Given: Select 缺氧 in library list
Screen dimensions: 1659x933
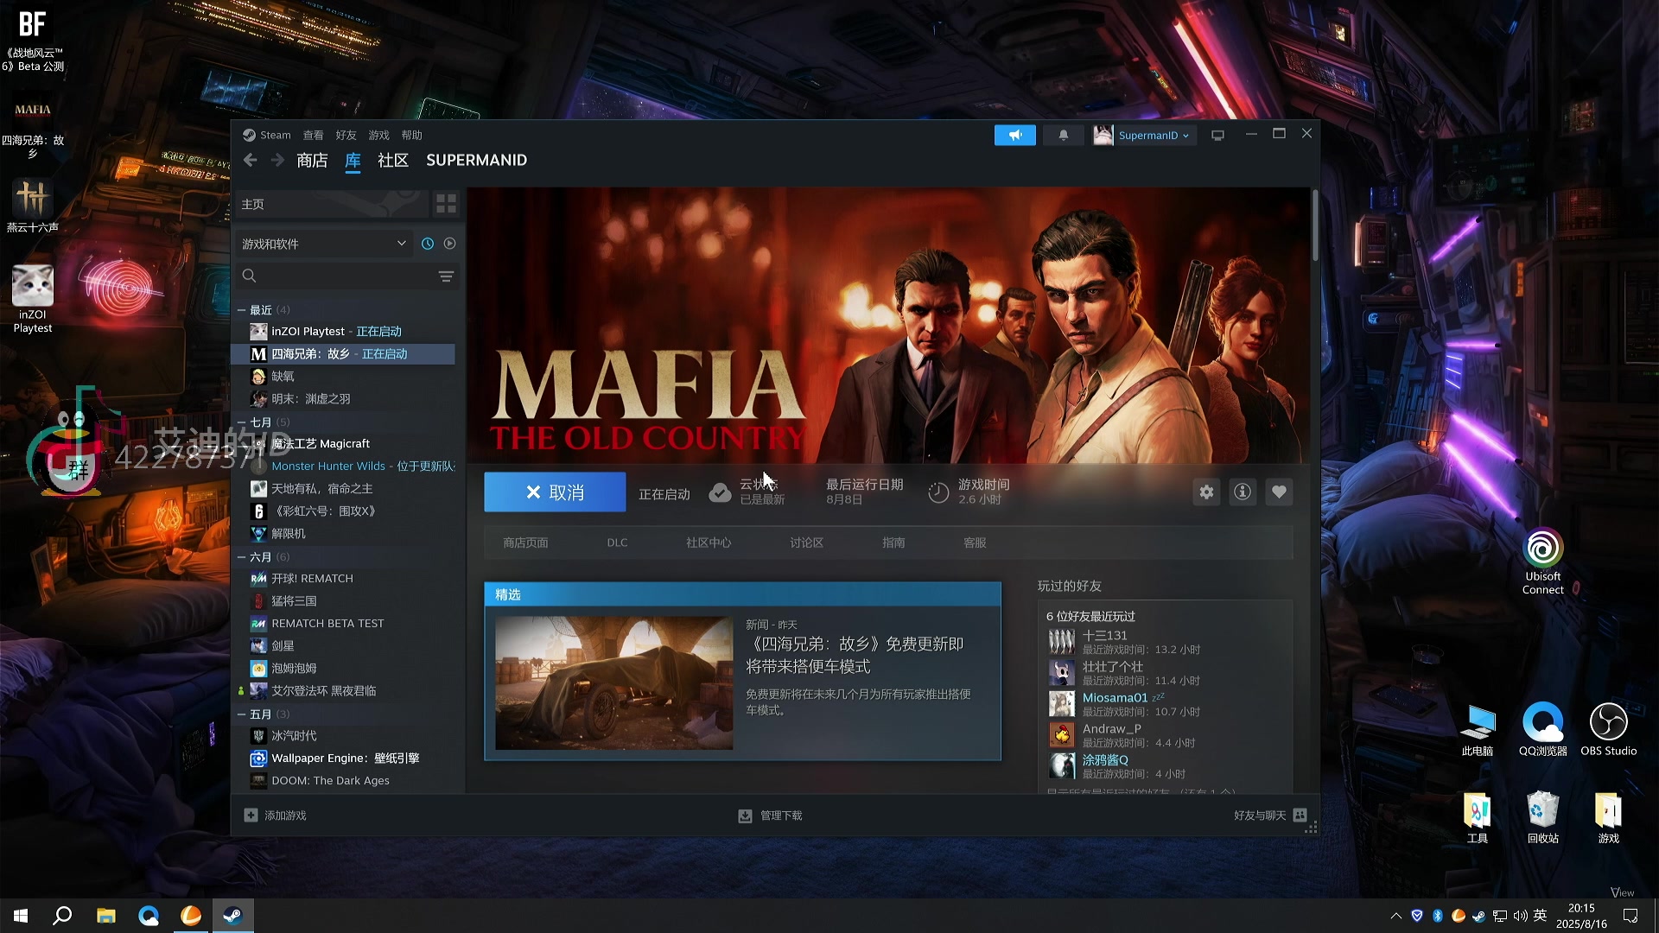Looking at the screenshot, I should tap(344, 377).
